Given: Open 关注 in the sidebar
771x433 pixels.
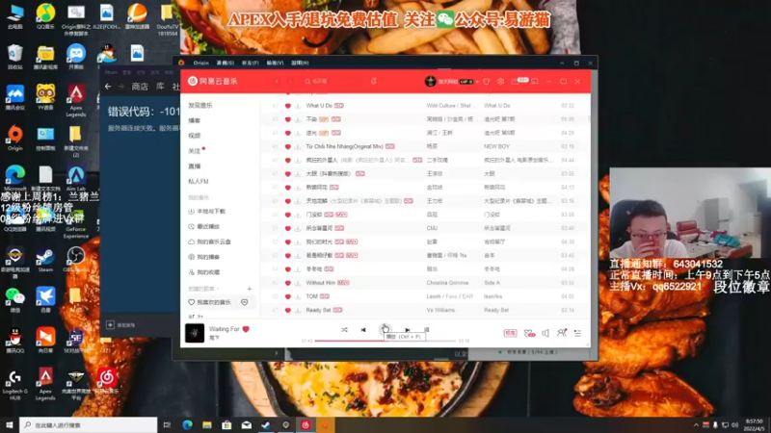Looking at the screenshot, I should coord(195,151).
